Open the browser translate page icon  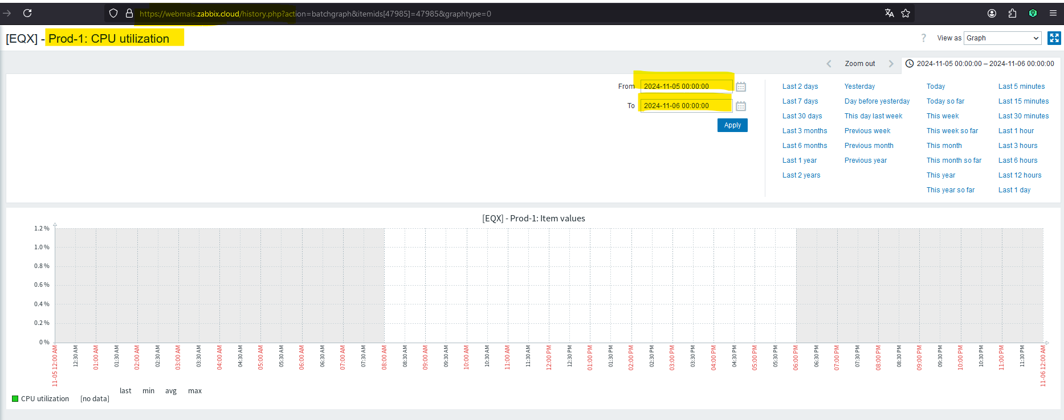pos(889,13)
